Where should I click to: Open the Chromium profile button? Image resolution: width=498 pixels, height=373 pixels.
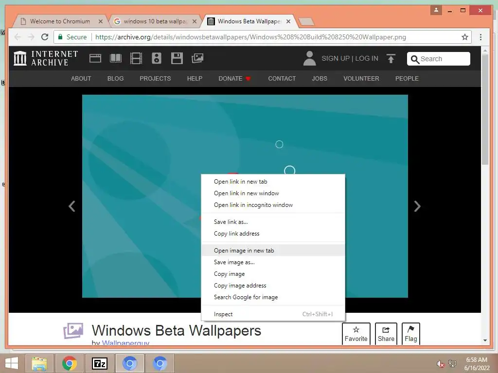point(436,10)
